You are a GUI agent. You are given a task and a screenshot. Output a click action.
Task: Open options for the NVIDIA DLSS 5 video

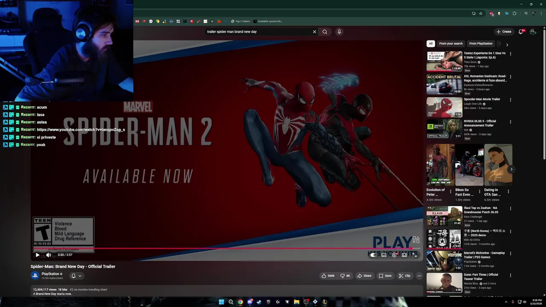click(x=511, y=122)
